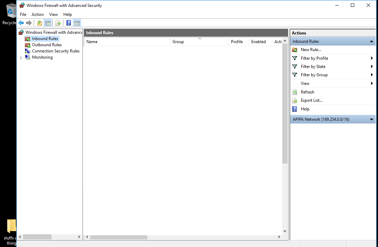Image resolution: width=378 pixels, height=247 pixels.
Task: Toggle the Show/Hide Action Pane toolbar icon
Action: click(x=77, y=23)
